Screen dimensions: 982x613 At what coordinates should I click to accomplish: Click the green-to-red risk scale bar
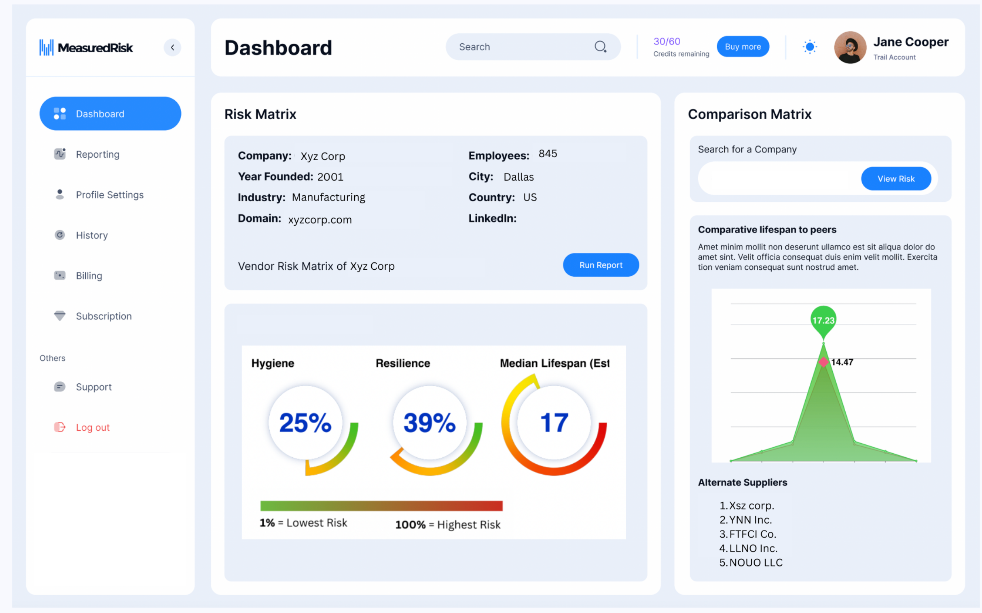(x=381, y=505)
